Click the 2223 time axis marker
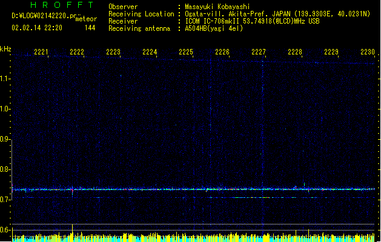 [113, 52]
